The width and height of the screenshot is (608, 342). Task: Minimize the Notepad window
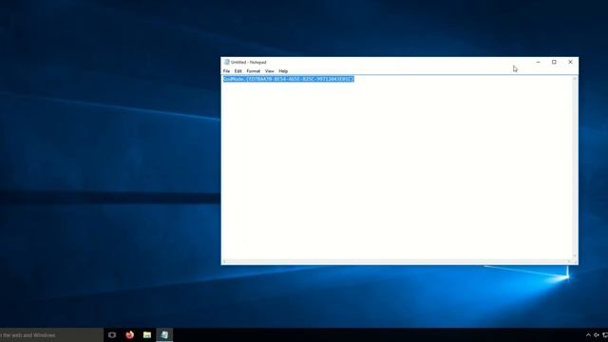click(x=538, y=62)
